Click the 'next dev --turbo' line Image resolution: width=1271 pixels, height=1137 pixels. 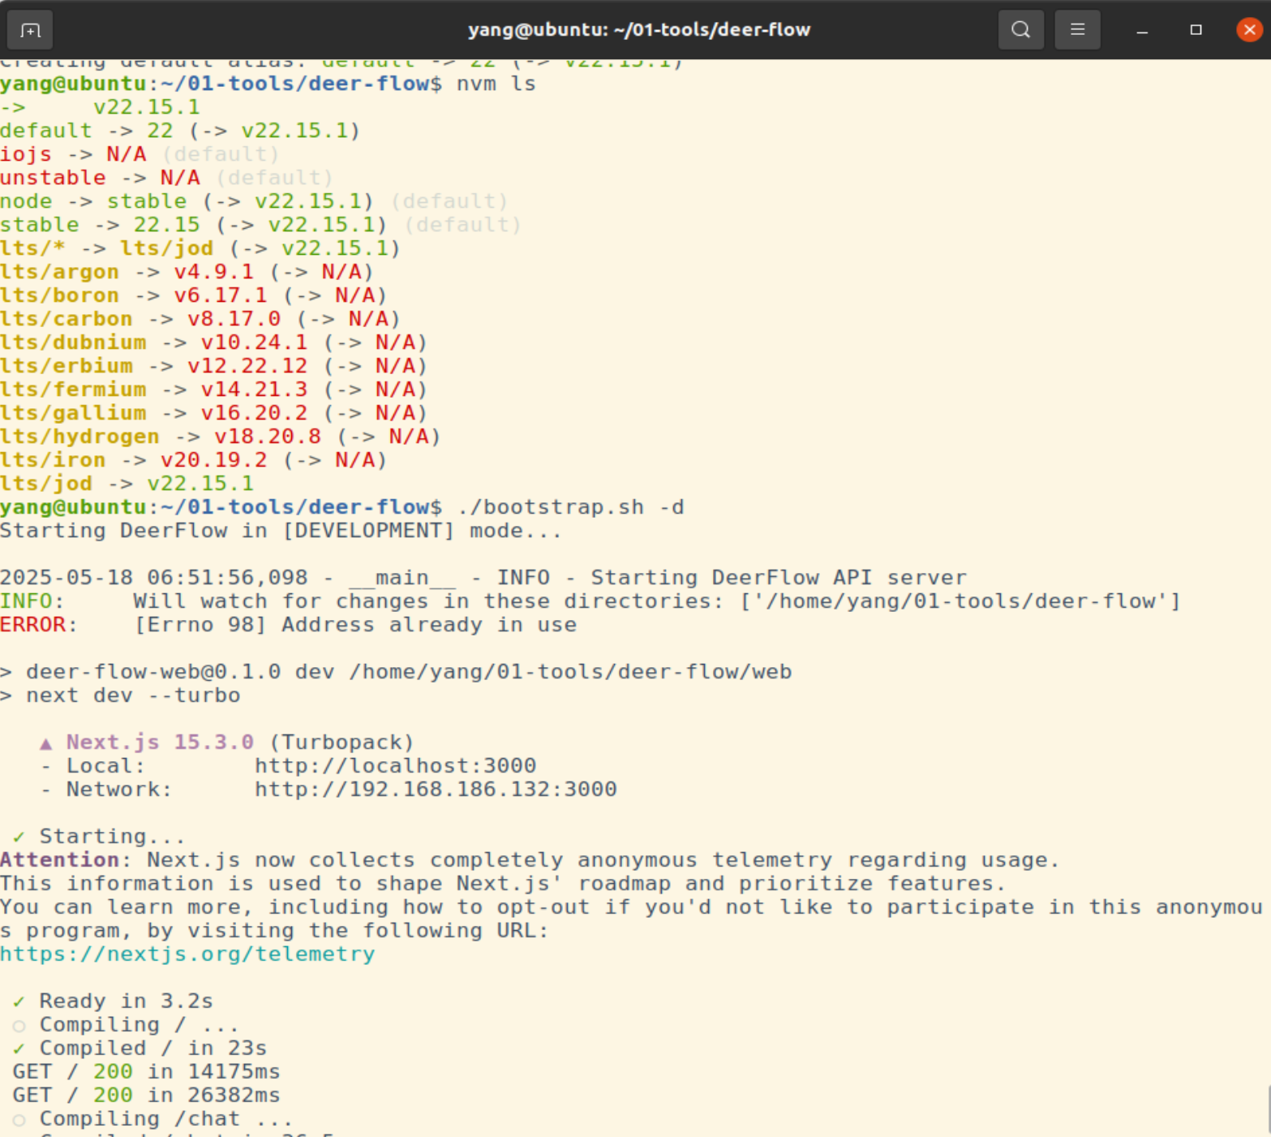click(x=120, y=696)
